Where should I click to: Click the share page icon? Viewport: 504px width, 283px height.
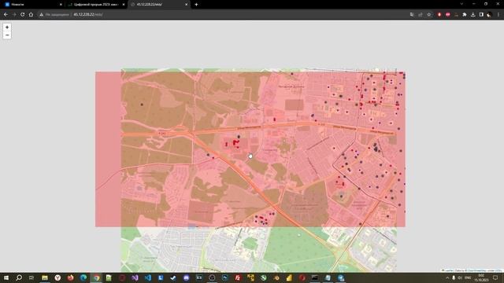421,14
